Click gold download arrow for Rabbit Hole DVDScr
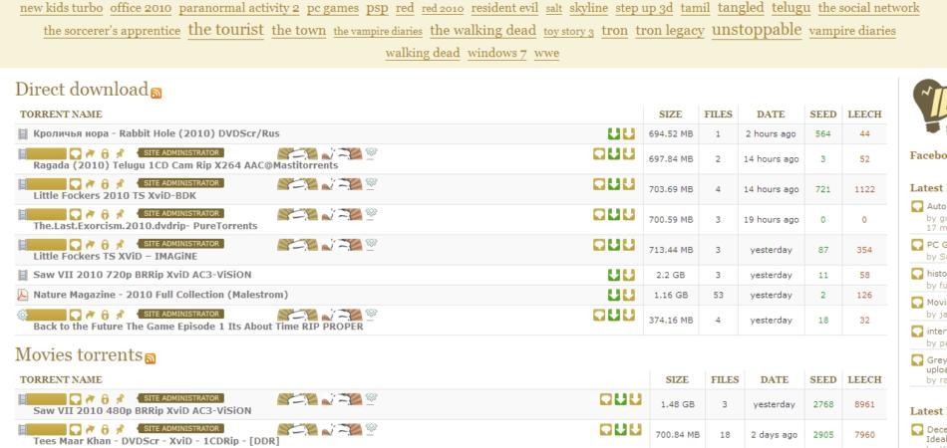The height and width of the screenshot is (448, 947). 629,133
